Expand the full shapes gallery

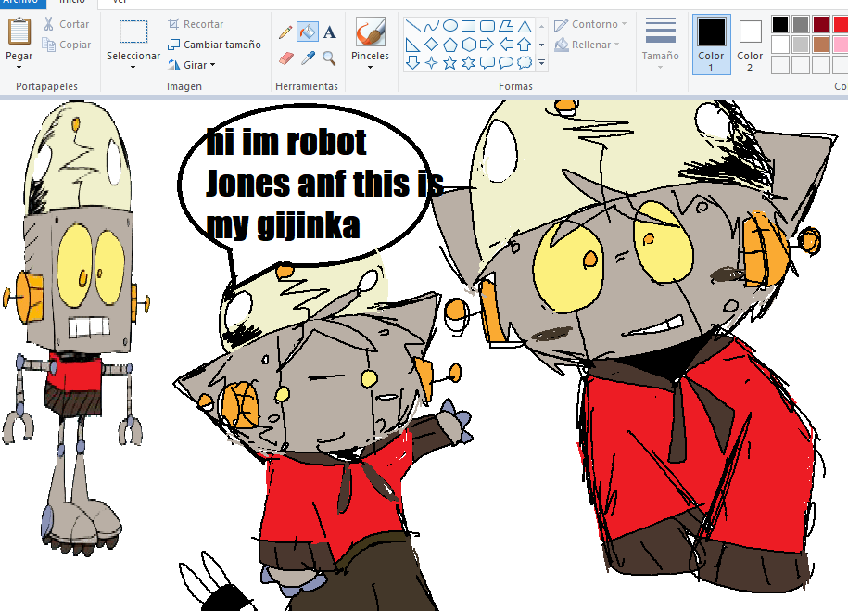coord(541,63)
